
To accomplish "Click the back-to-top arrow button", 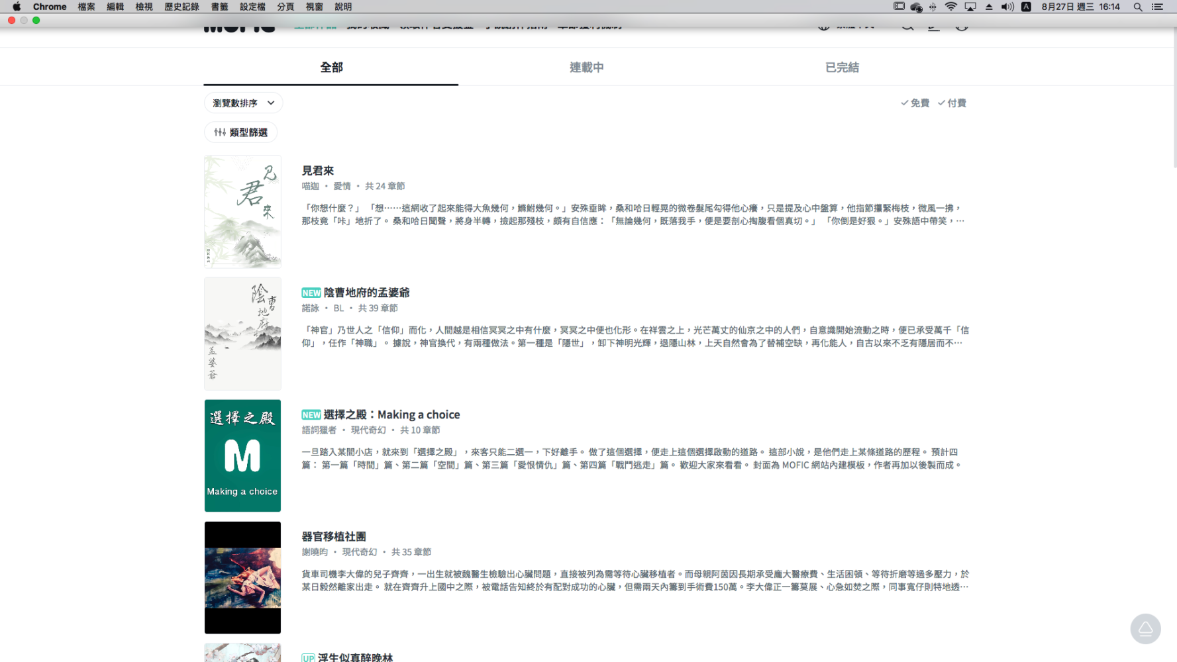I will tap(1145, 628).
